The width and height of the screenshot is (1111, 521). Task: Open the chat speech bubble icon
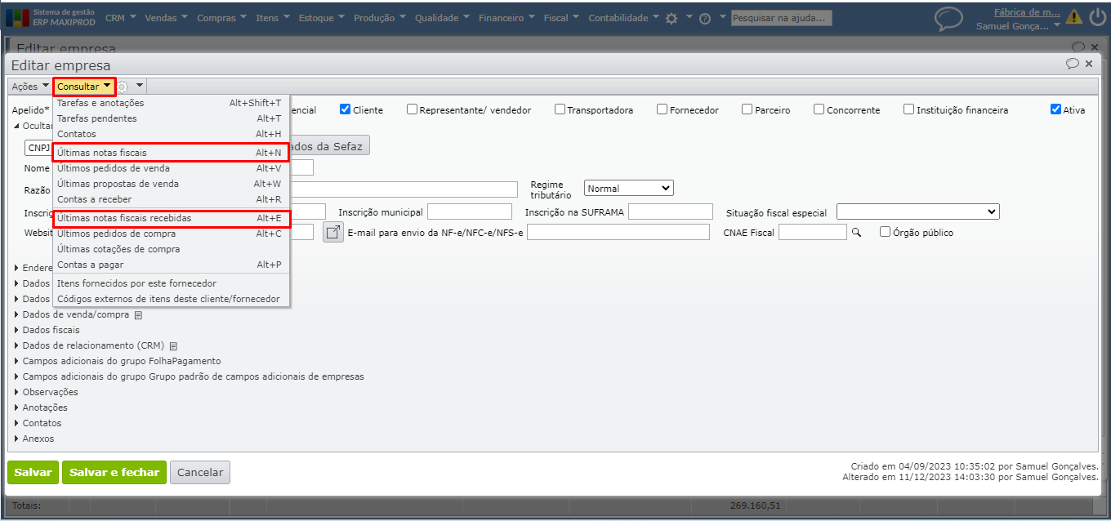pyautogui.click(x=948, y=18)
